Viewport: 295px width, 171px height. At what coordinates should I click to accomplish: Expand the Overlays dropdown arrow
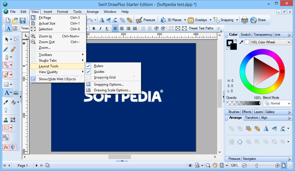[210, 20]
